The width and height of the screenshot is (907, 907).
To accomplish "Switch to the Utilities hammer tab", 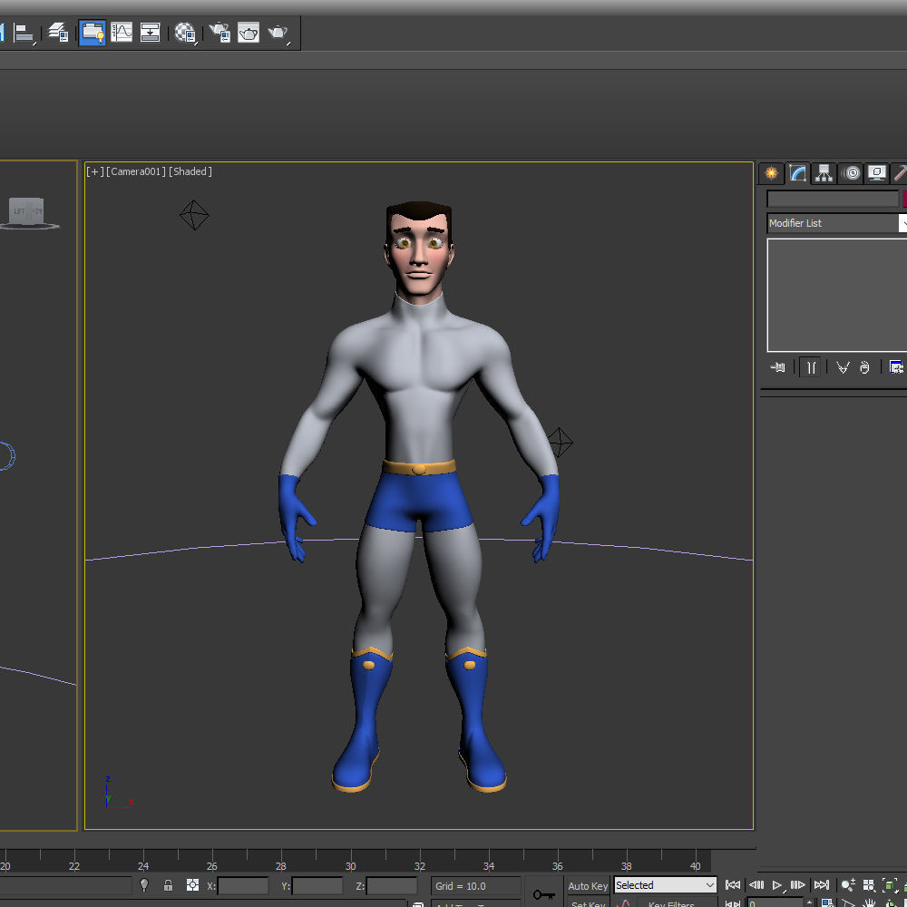I will (900, 173).
